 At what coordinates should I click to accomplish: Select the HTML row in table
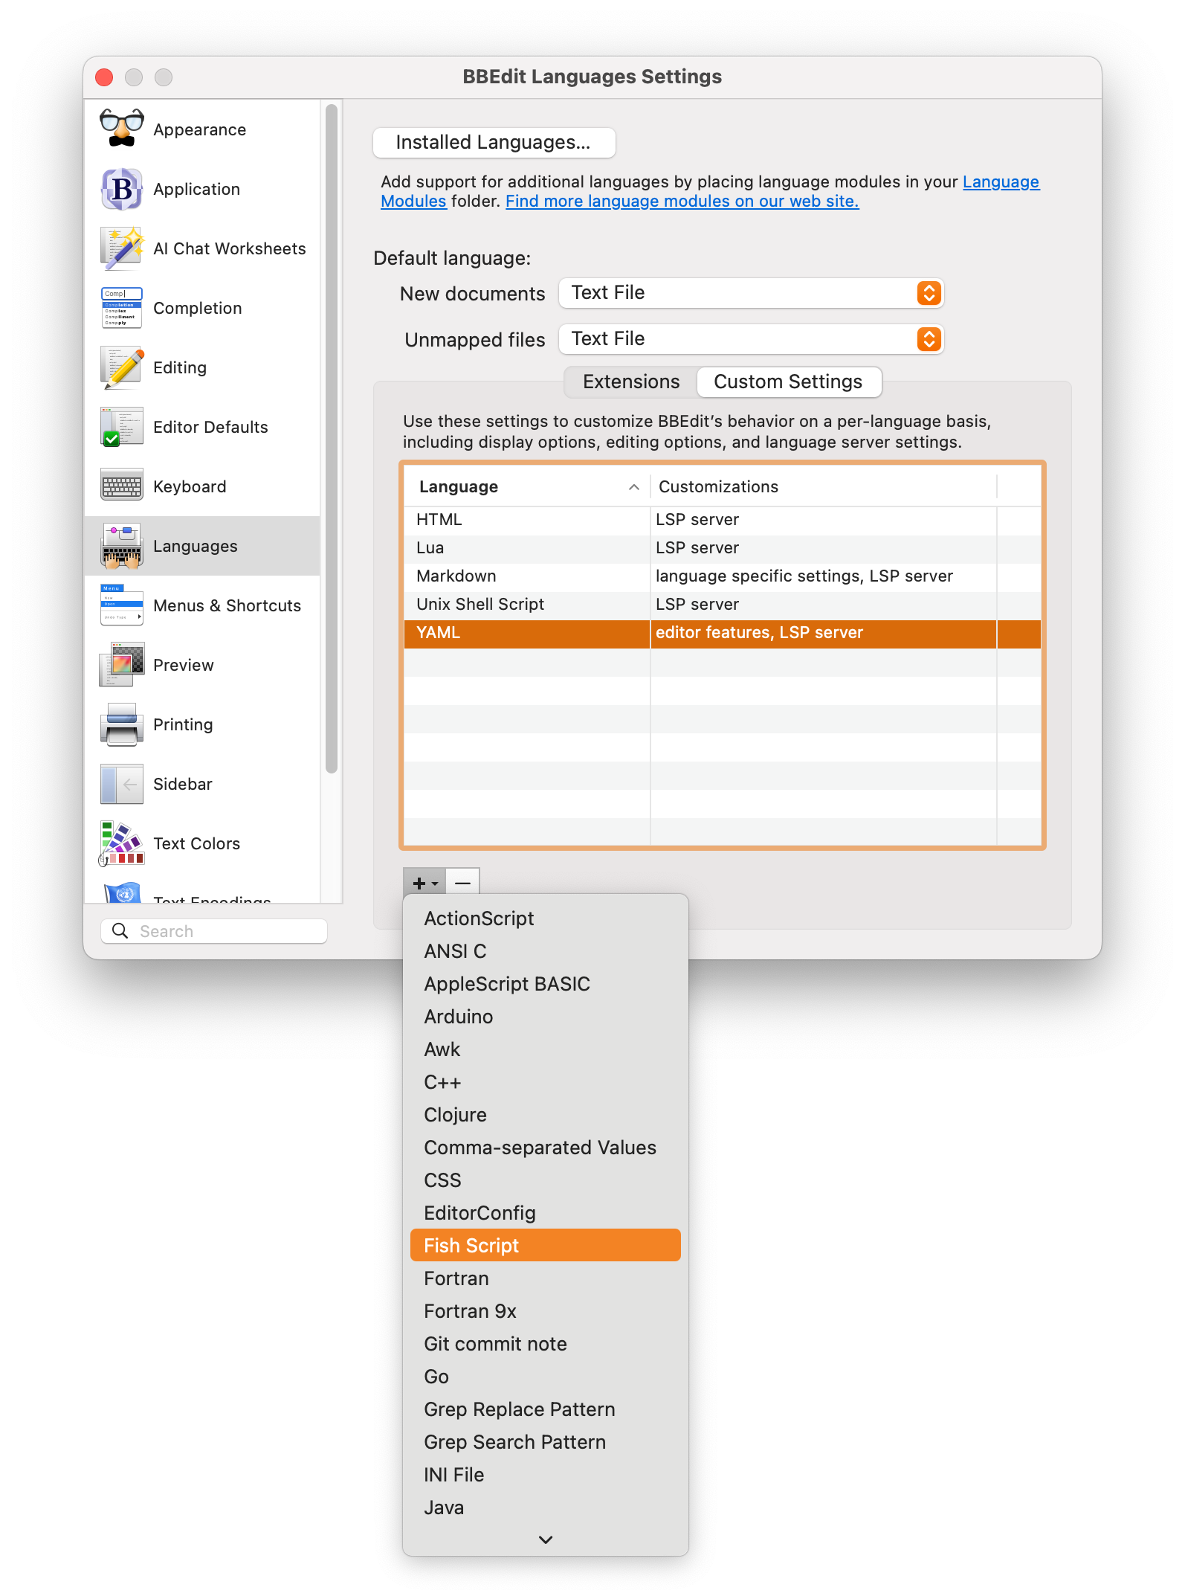(x=723, y=519)
